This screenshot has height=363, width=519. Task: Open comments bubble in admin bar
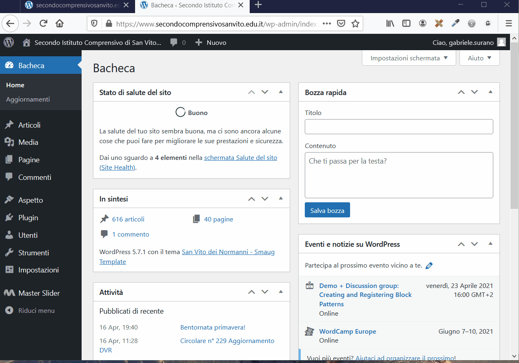pyautogui.click(x=174, y=42)
